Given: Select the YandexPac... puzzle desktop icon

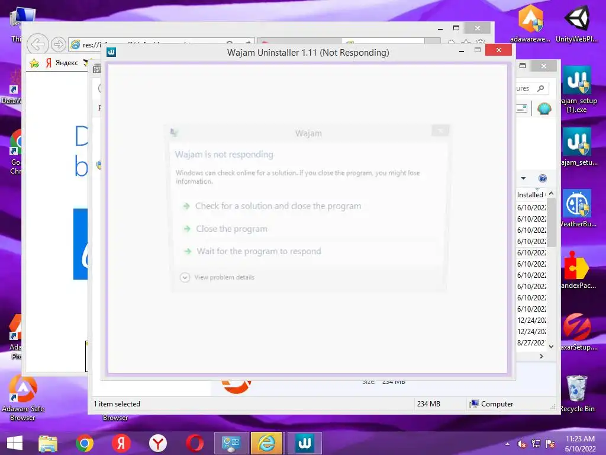Looking at the screenshot, I should [x=579, y=270].
